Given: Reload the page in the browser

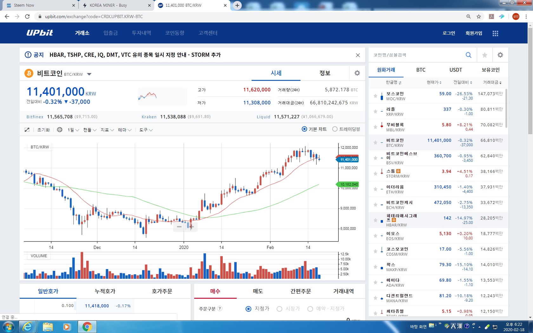Looking at the screenshot, I should point(27,16).
